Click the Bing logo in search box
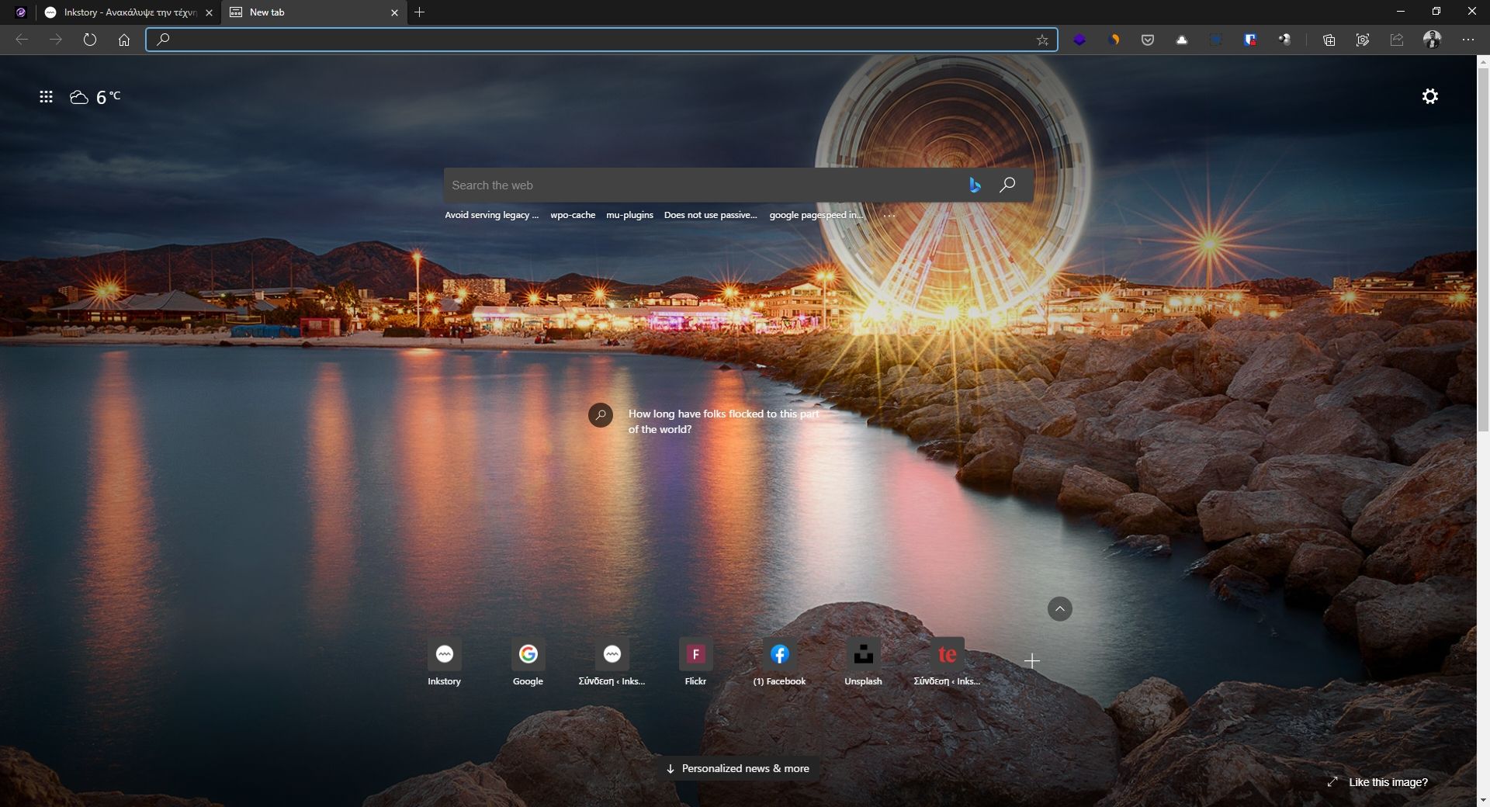Screen dimensions: 1490x807 coord(975,185)
